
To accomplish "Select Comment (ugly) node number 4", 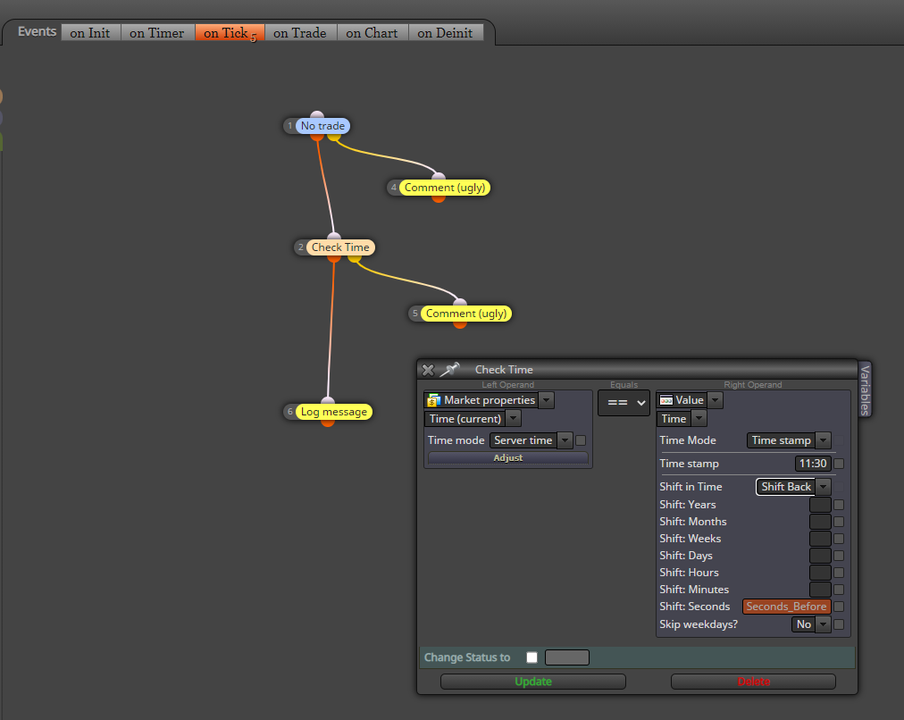I will tap(445, 188).
